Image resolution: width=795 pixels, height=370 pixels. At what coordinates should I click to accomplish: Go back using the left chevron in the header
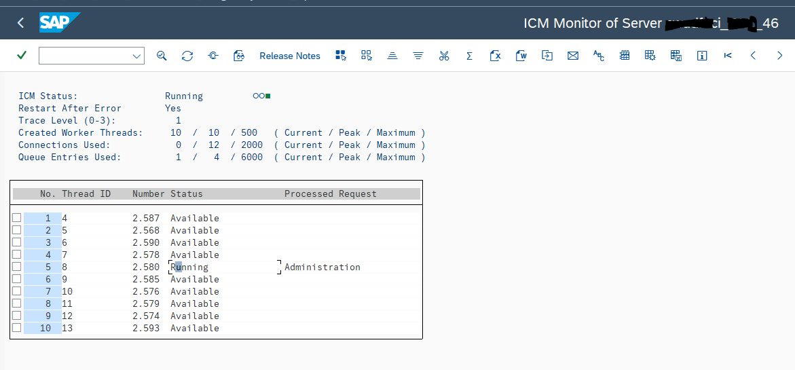20,22
